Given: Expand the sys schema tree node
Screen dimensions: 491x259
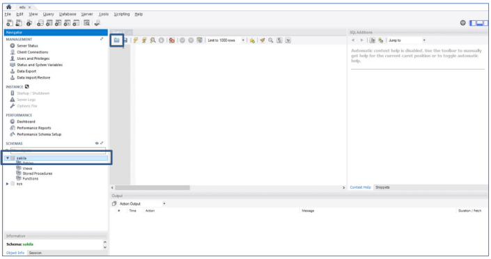Looking at the screenshot, I should point(8,184).
